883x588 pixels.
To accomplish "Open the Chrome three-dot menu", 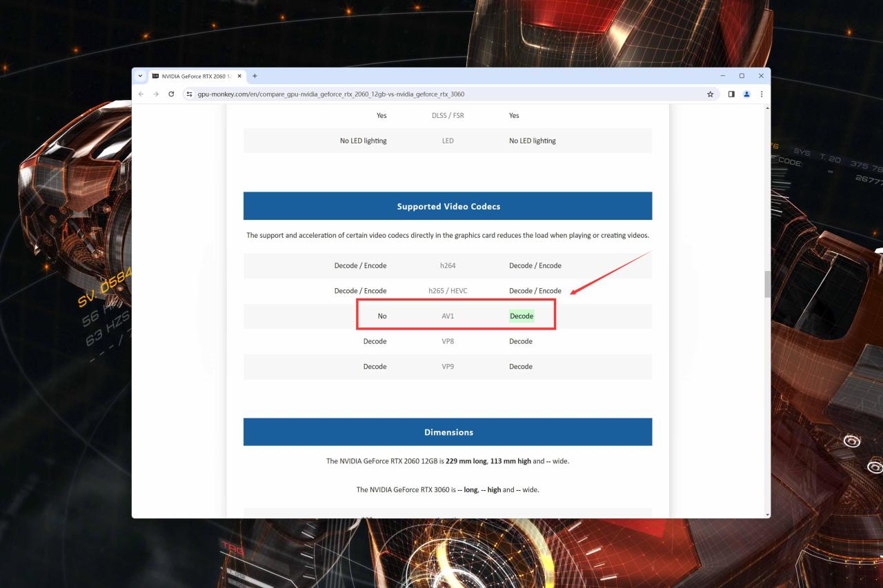I will [762, 94].
